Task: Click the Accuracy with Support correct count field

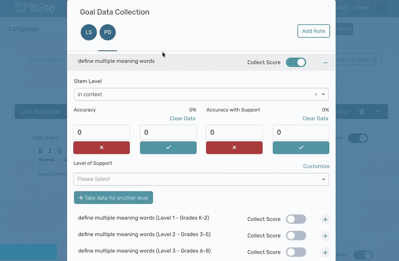Action: [301, 132]
